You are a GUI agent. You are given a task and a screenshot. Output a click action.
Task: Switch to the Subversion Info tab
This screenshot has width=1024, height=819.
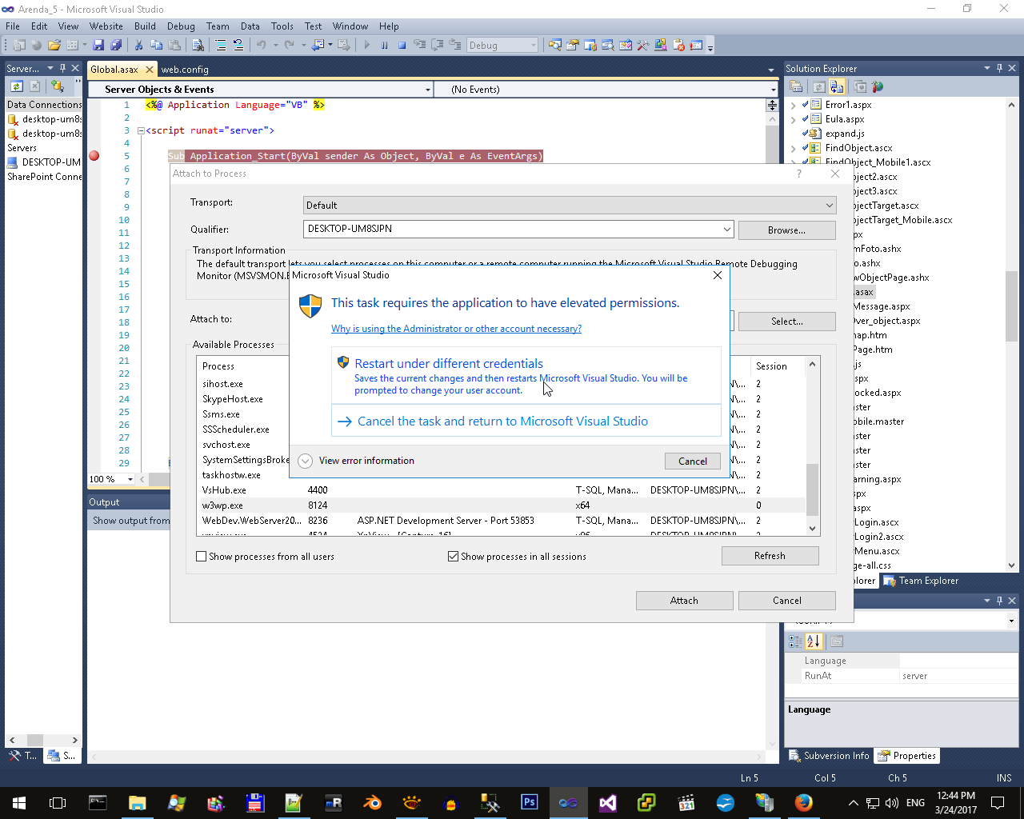(x=830, y=756)
